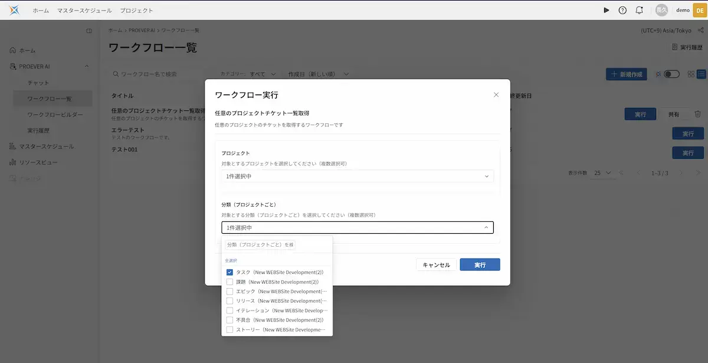Change 表示件数 25 page size
708x363 pixels.
(603, 173)
